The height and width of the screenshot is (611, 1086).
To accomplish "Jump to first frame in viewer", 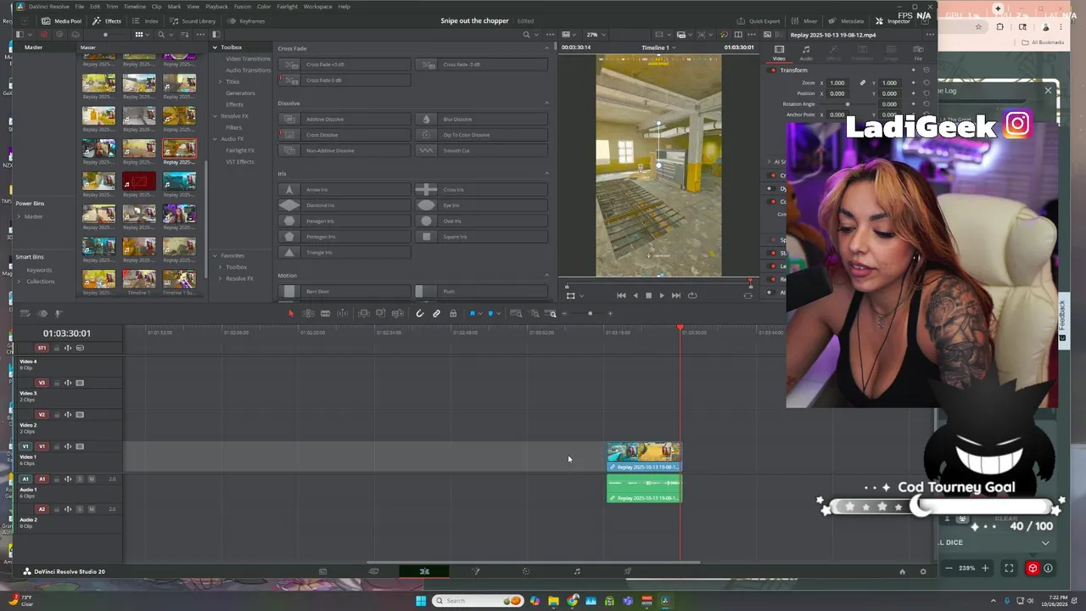I will tap(621, 295).
